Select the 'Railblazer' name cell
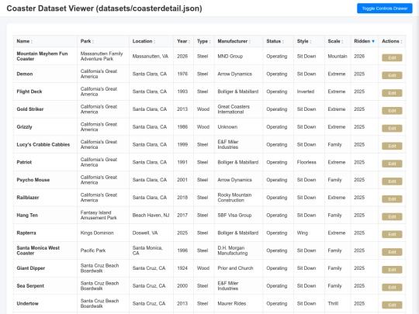 click(45, 198)
